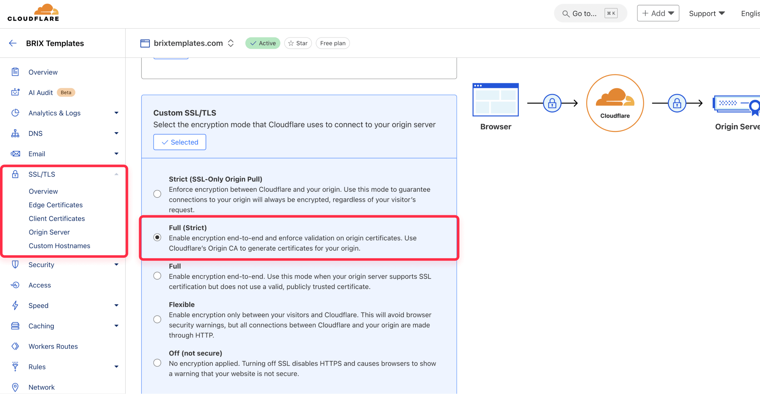The width and height of the screenshot is (760, 394).
Task: Click the Active status badge
Action: pos(263,43)
